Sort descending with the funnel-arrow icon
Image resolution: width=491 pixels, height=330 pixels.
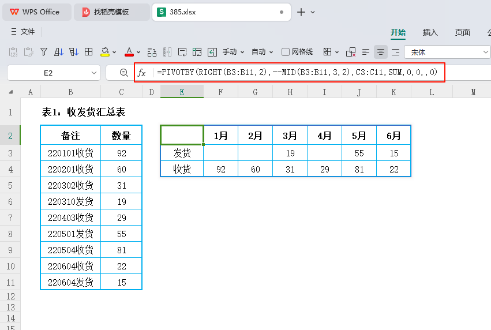pyautogui.click(x=74, y=52)
